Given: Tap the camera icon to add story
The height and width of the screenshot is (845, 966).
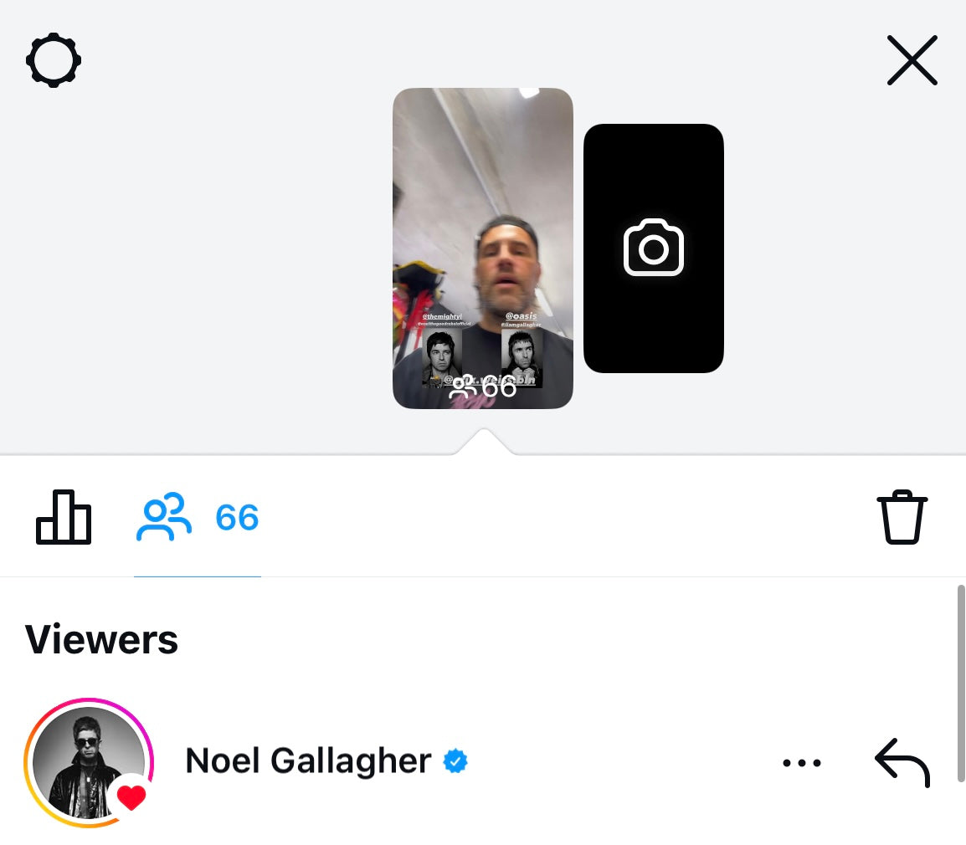Looking at the screenshot, I should 654,248.
